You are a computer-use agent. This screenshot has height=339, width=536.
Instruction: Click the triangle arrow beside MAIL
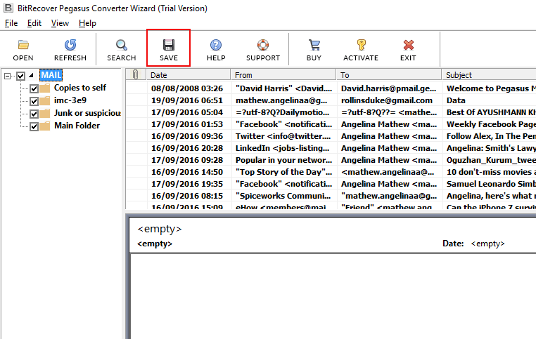point(31,75)
